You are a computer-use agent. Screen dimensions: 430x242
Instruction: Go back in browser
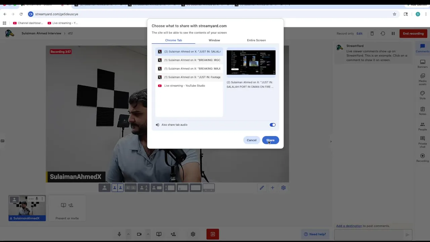pyautogui.click(x=5, y=14)
